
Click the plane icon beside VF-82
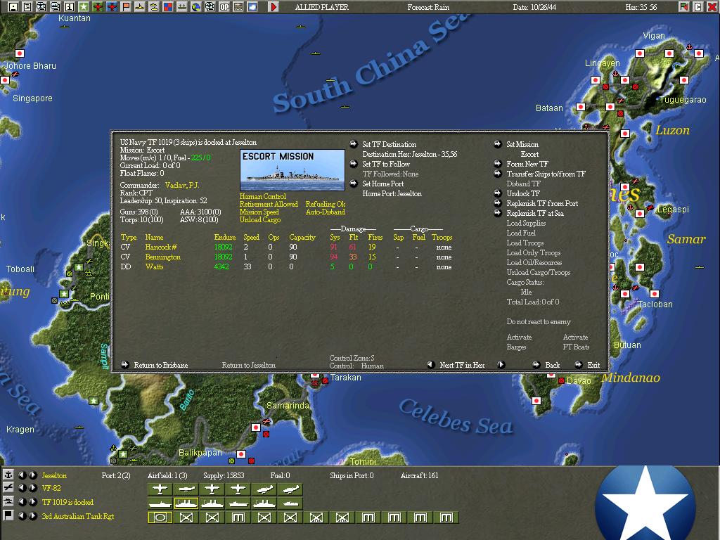[x=8, y=488]
